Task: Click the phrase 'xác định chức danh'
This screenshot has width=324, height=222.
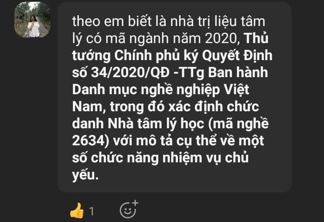Action: pos(166,115)
